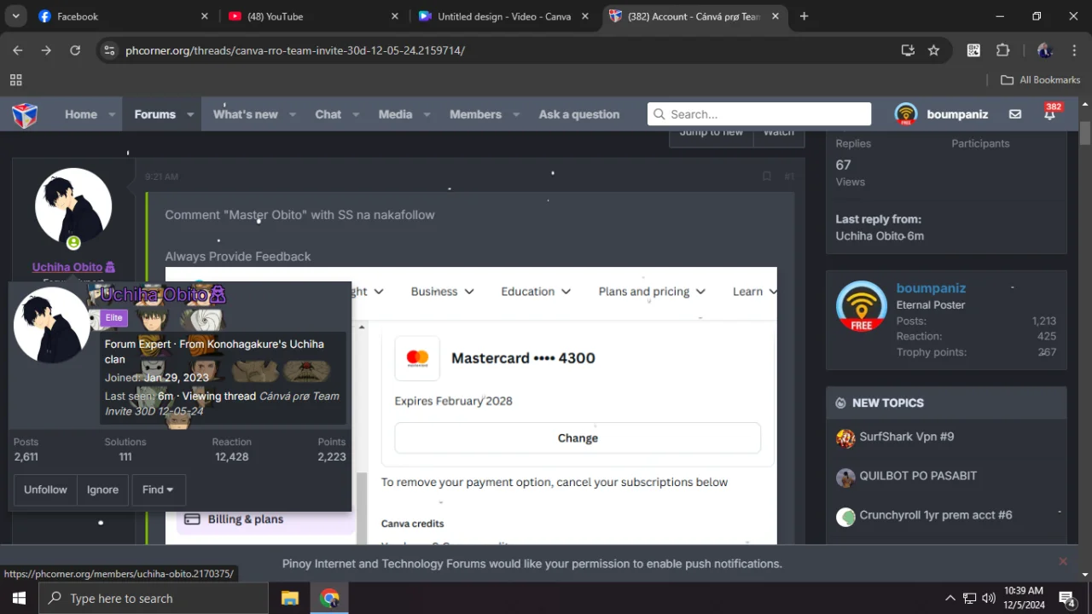The height and width of the screenshot is (614, 1092).
Task: Open the tab search dropdown arrow
Action: (16, 16)
